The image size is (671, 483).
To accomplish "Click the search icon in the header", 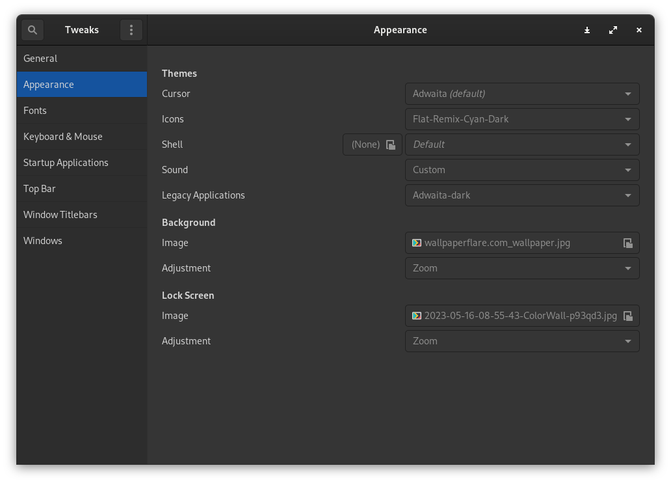I will (32, 29).
